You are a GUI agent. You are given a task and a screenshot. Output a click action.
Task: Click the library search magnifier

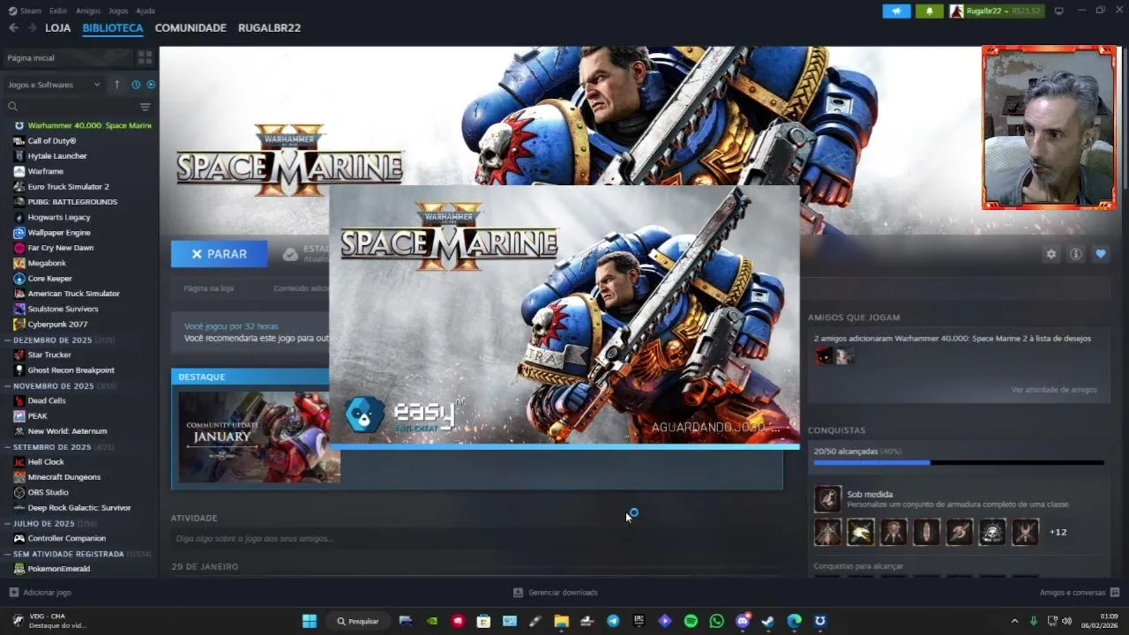point(12,107)
